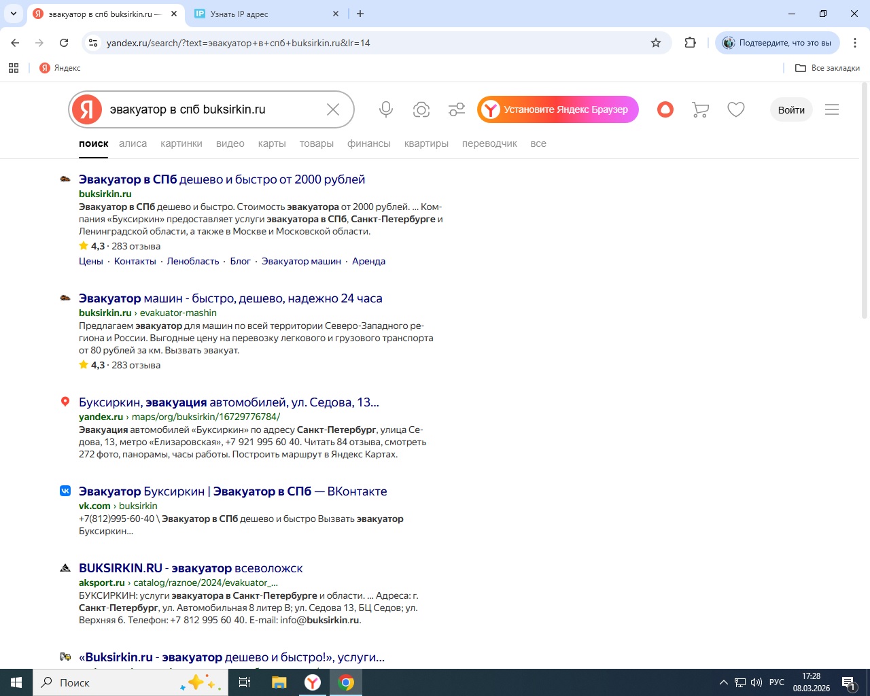Select the 'товары' search tab
The width and height of the screenshot is (870, 696).
pyautogui.click(x=317, y=143)
